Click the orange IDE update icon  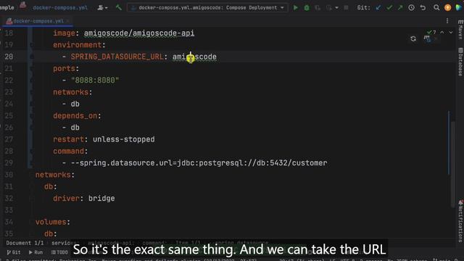(x=448, y=8)
